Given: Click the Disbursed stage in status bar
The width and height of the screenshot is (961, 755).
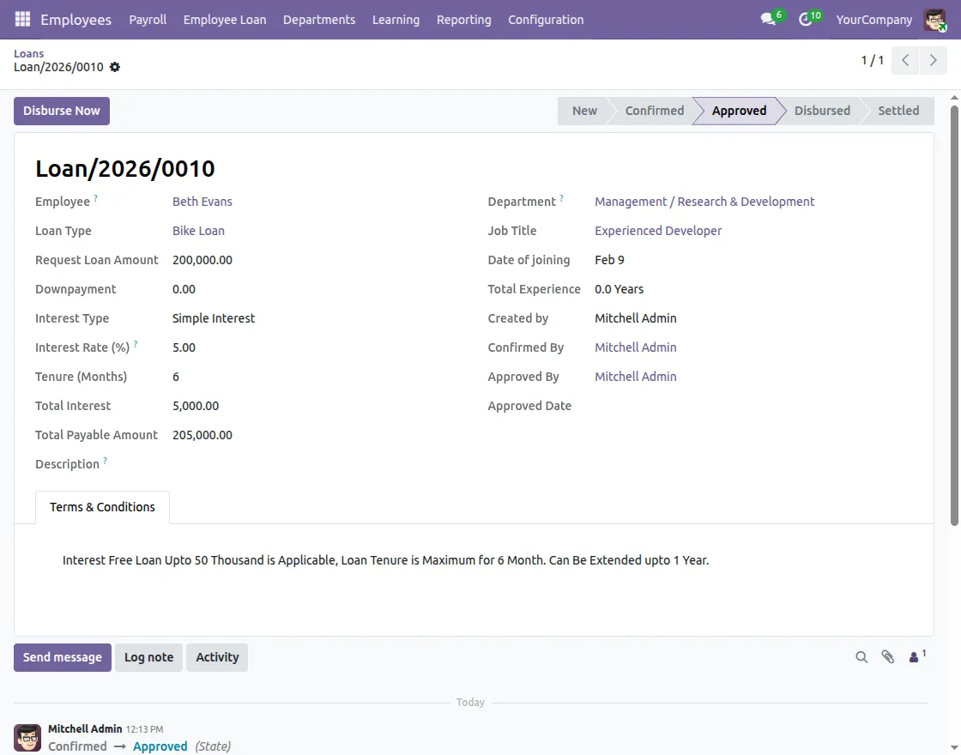Looking at the screenshot, I should tap(822, 111).
